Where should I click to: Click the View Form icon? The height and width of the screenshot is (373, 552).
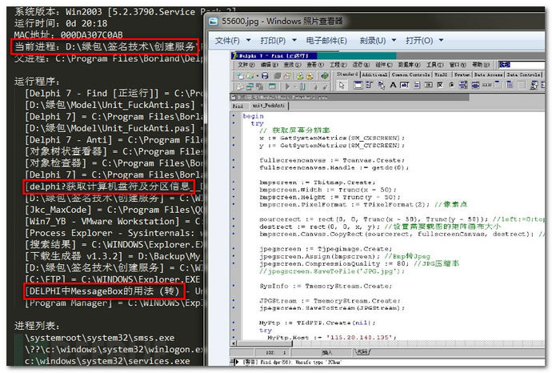(x=250, y=86)
